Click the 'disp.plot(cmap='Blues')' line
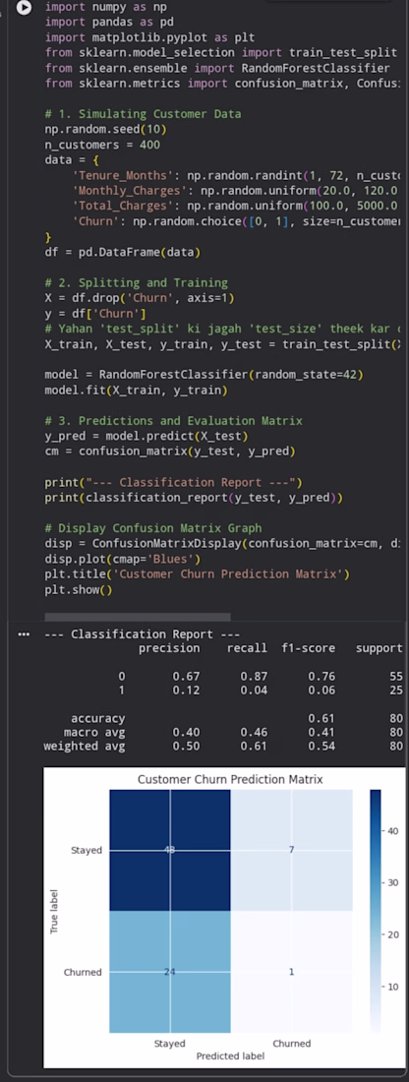This screenshot has width=409, height=1082. 123,559
